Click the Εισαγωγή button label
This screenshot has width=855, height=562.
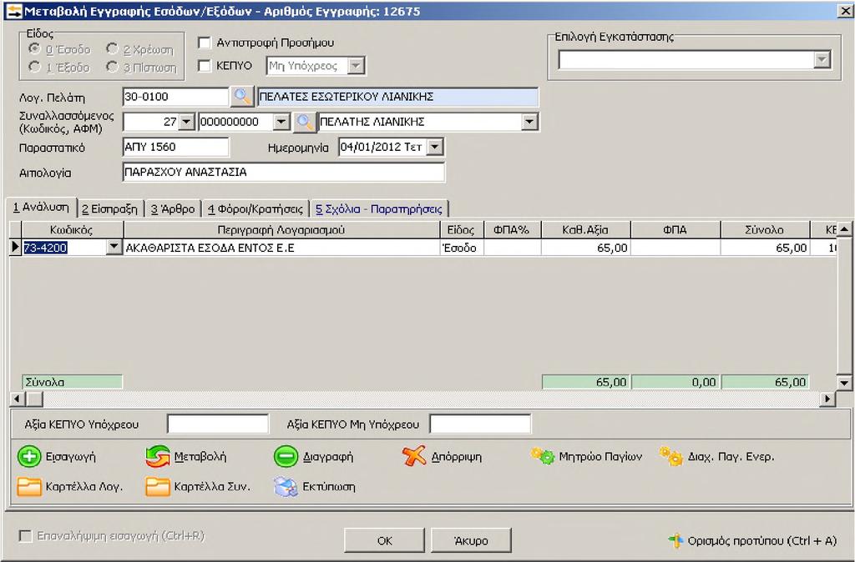click(x=71, y=457)
